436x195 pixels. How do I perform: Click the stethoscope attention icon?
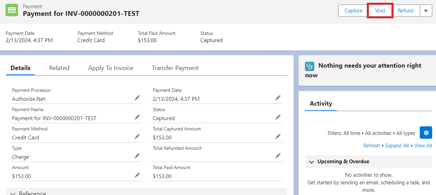coord(309,66)
